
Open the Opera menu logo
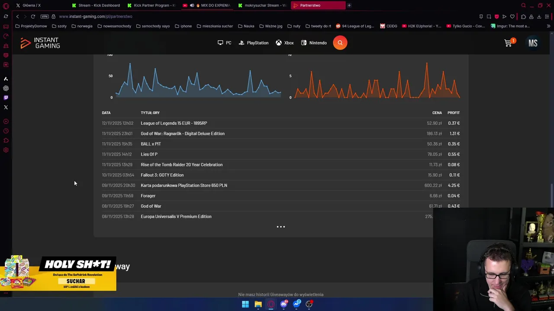tap(6, 6)
